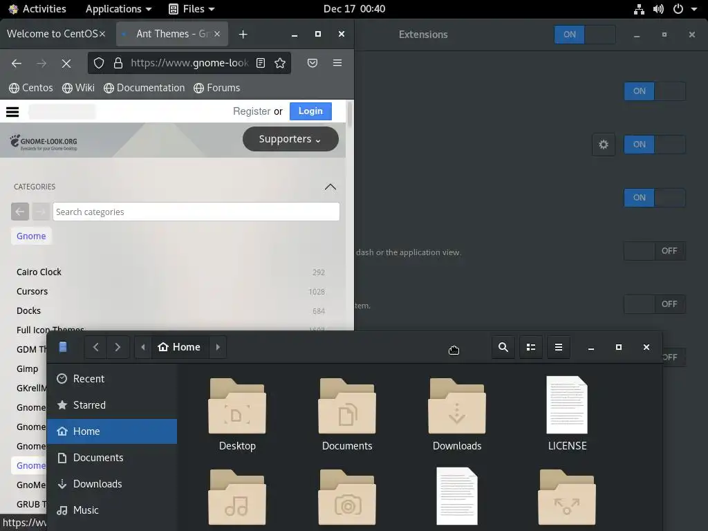Click the Firefox URL address field

click(189, 63)
